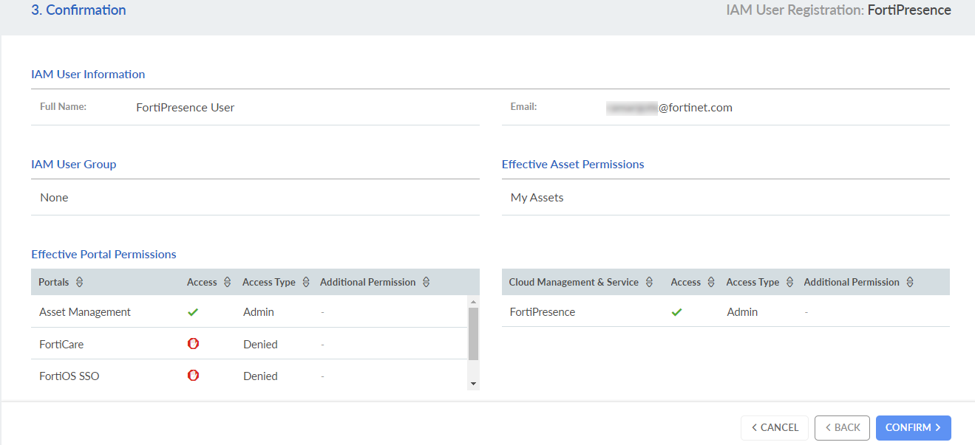Sort cloud service Access column
The image size is (975, 445).
pos(711,282)
